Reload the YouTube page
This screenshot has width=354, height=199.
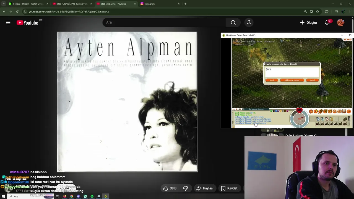click(x=17, y=12)
